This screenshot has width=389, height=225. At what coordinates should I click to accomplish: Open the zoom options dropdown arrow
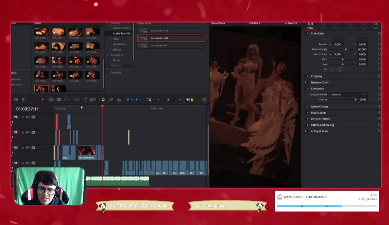pos(153,100)
